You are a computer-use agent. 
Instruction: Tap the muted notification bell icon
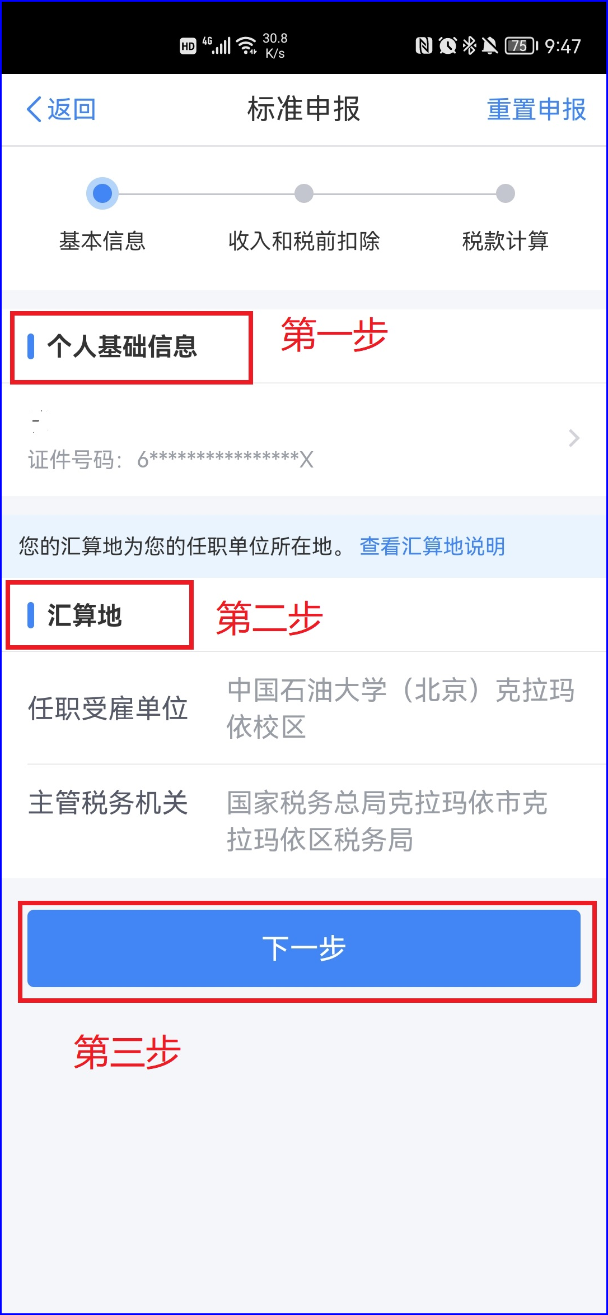point(489,45)
